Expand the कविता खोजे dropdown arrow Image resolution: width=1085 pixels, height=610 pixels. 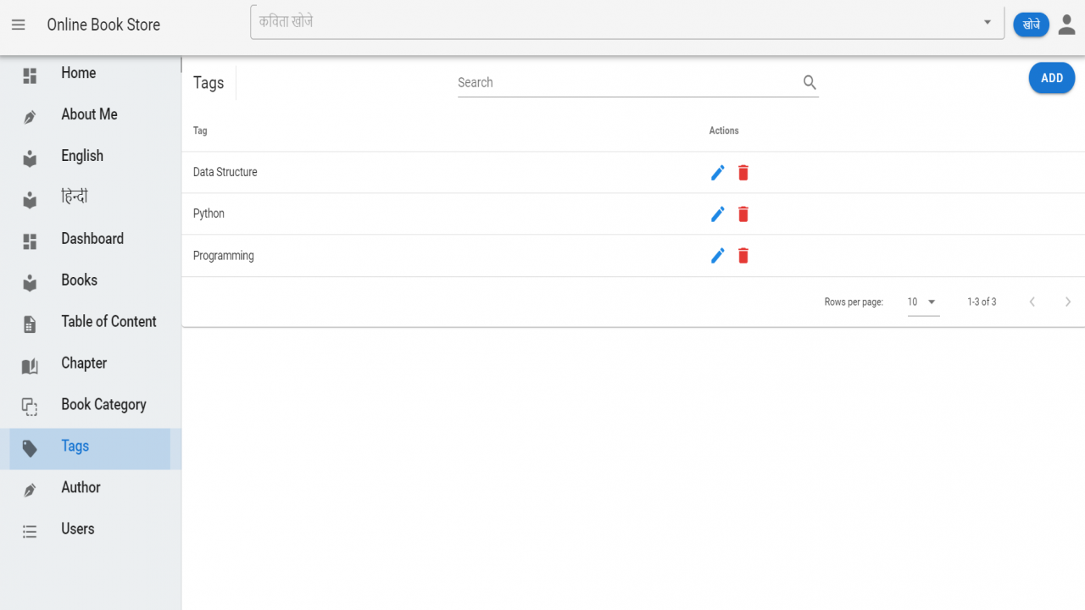(x=988, y=23)
